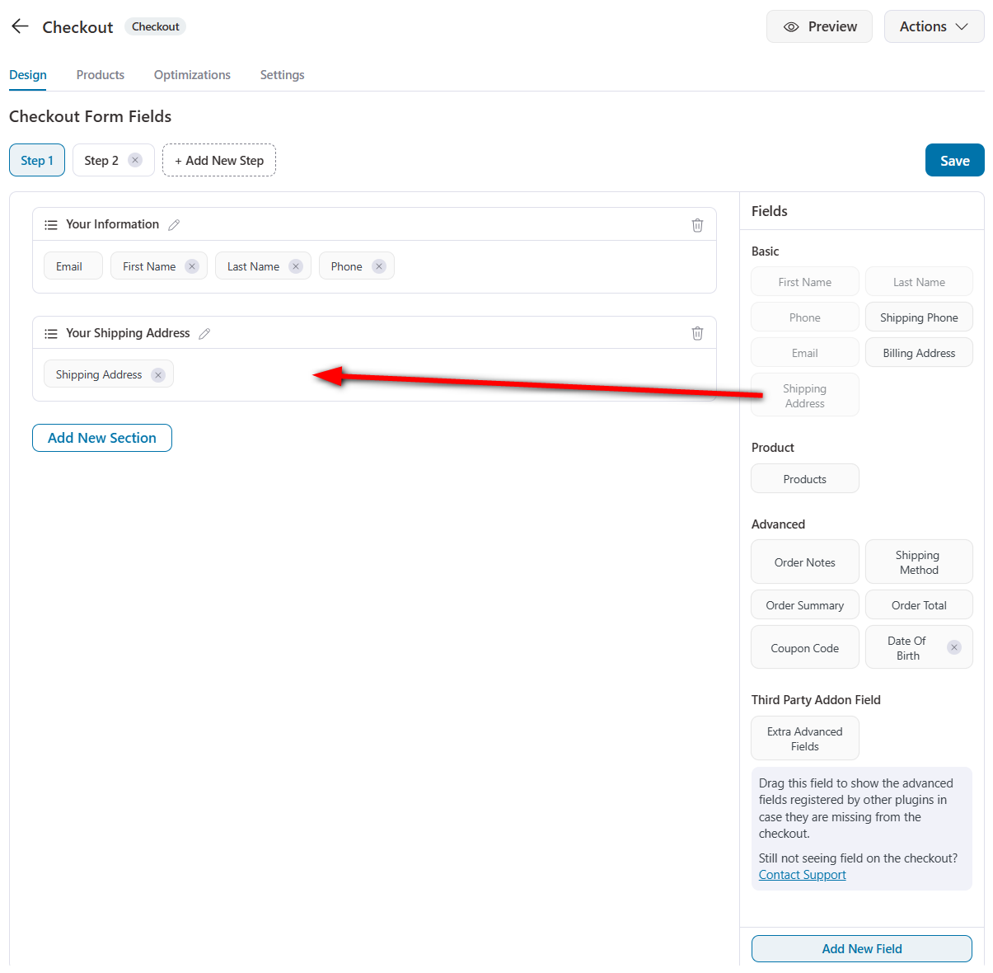Open the Products tab

101,75
